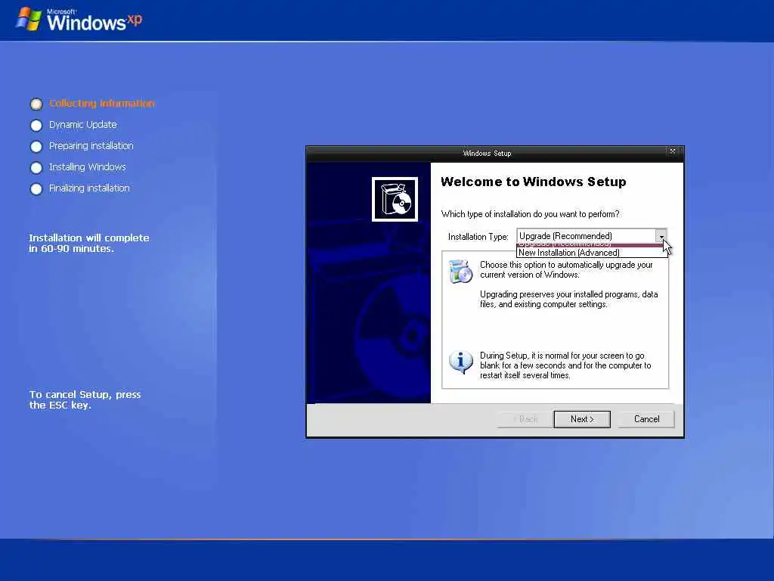Click the 'Preparing installation' step text
This screenshot has height=581, width=774.
(x=91, y=146)
